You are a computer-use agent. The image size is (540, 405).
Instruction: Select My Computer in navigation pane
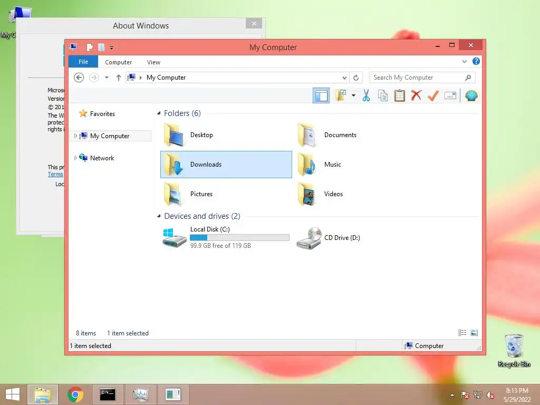click(x=110, y=136)
